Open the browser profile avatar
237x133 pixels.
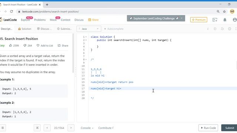pos(232,11)
